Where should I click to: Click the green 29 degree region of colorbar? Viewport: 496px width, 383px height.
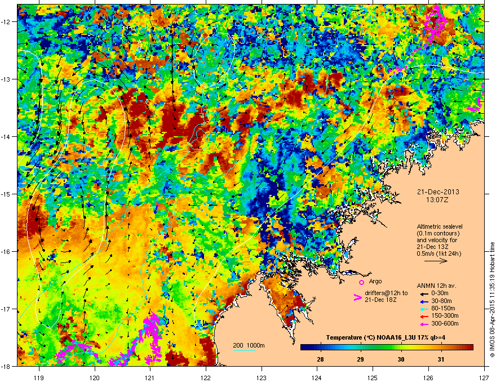point(361,348)
